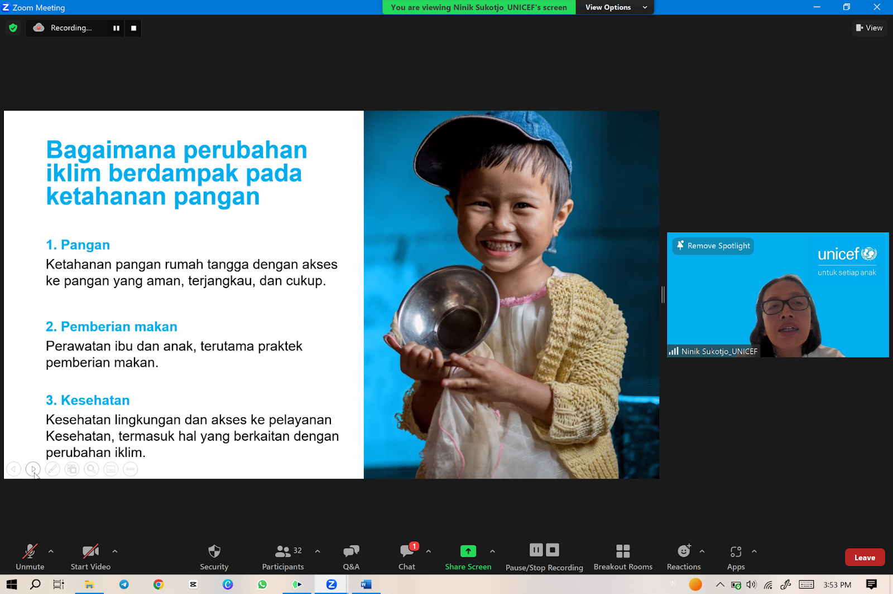Image resolution: width=893 pixels, height=594 pixels.
Task: Open Task View on the taskbar
Action: (59, 585)
